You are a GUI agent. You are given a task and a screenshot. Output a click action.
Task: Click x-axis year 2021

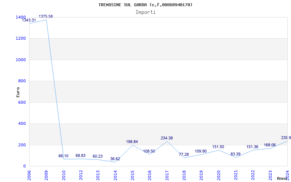click(x=236, y=175)
